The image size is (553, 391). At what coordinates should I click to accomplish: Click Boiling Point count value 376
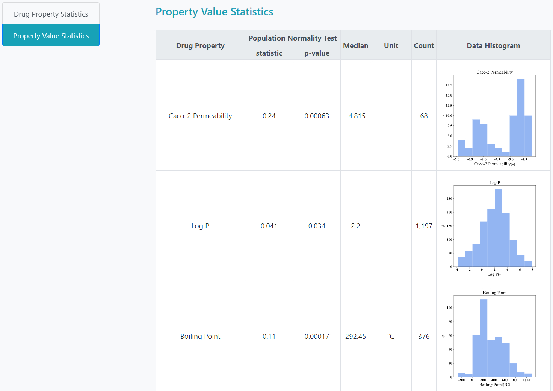[424, 336]
